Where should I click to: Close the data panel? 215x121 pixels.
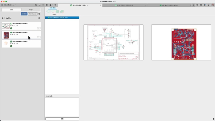tap(43, 5)
